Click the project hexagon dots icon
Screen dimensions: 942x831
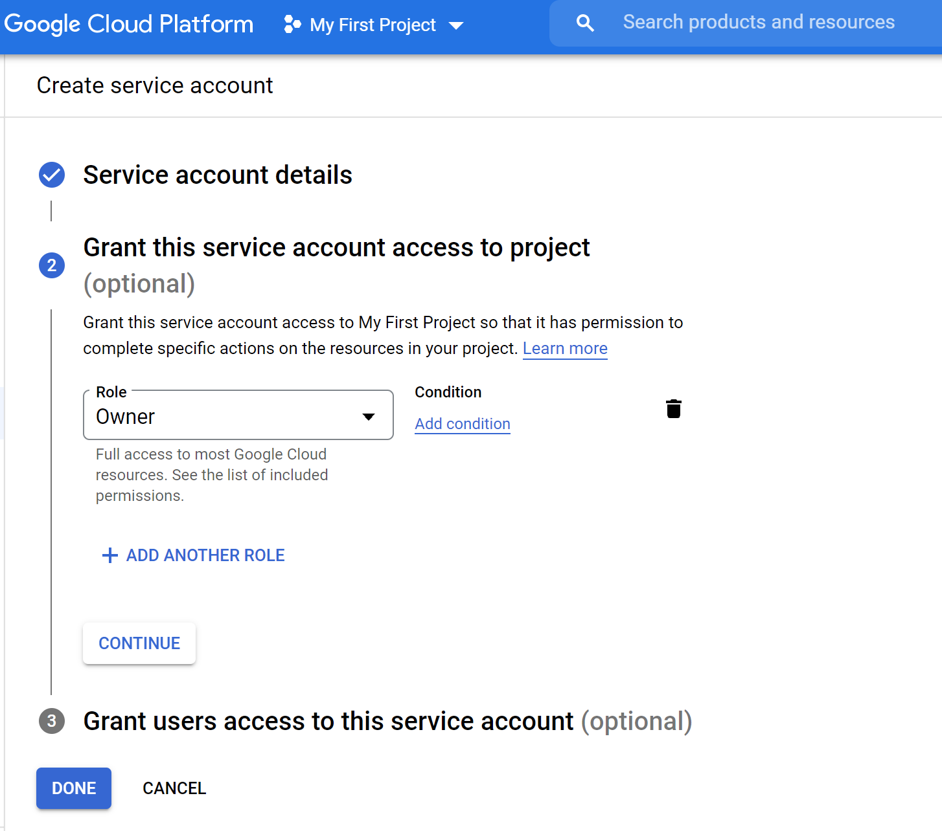292,25
